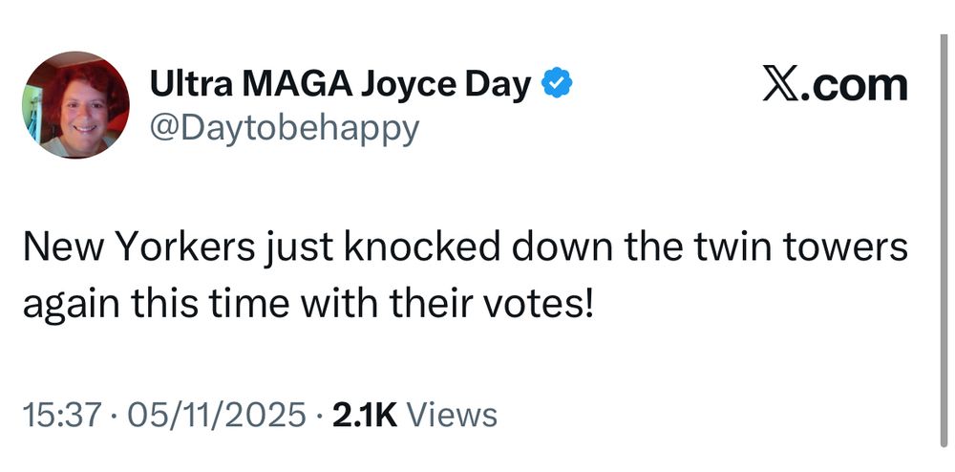Click the 2.1K view count number
Image resolution: width=955 pixels, height=472 pixels.
pos(364,415)
